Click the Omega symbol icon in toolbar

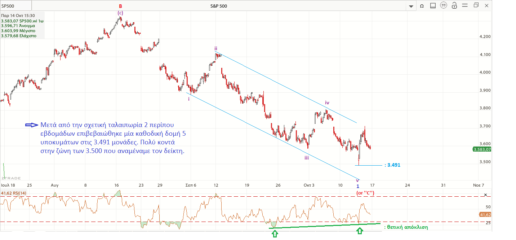point(422,6)
